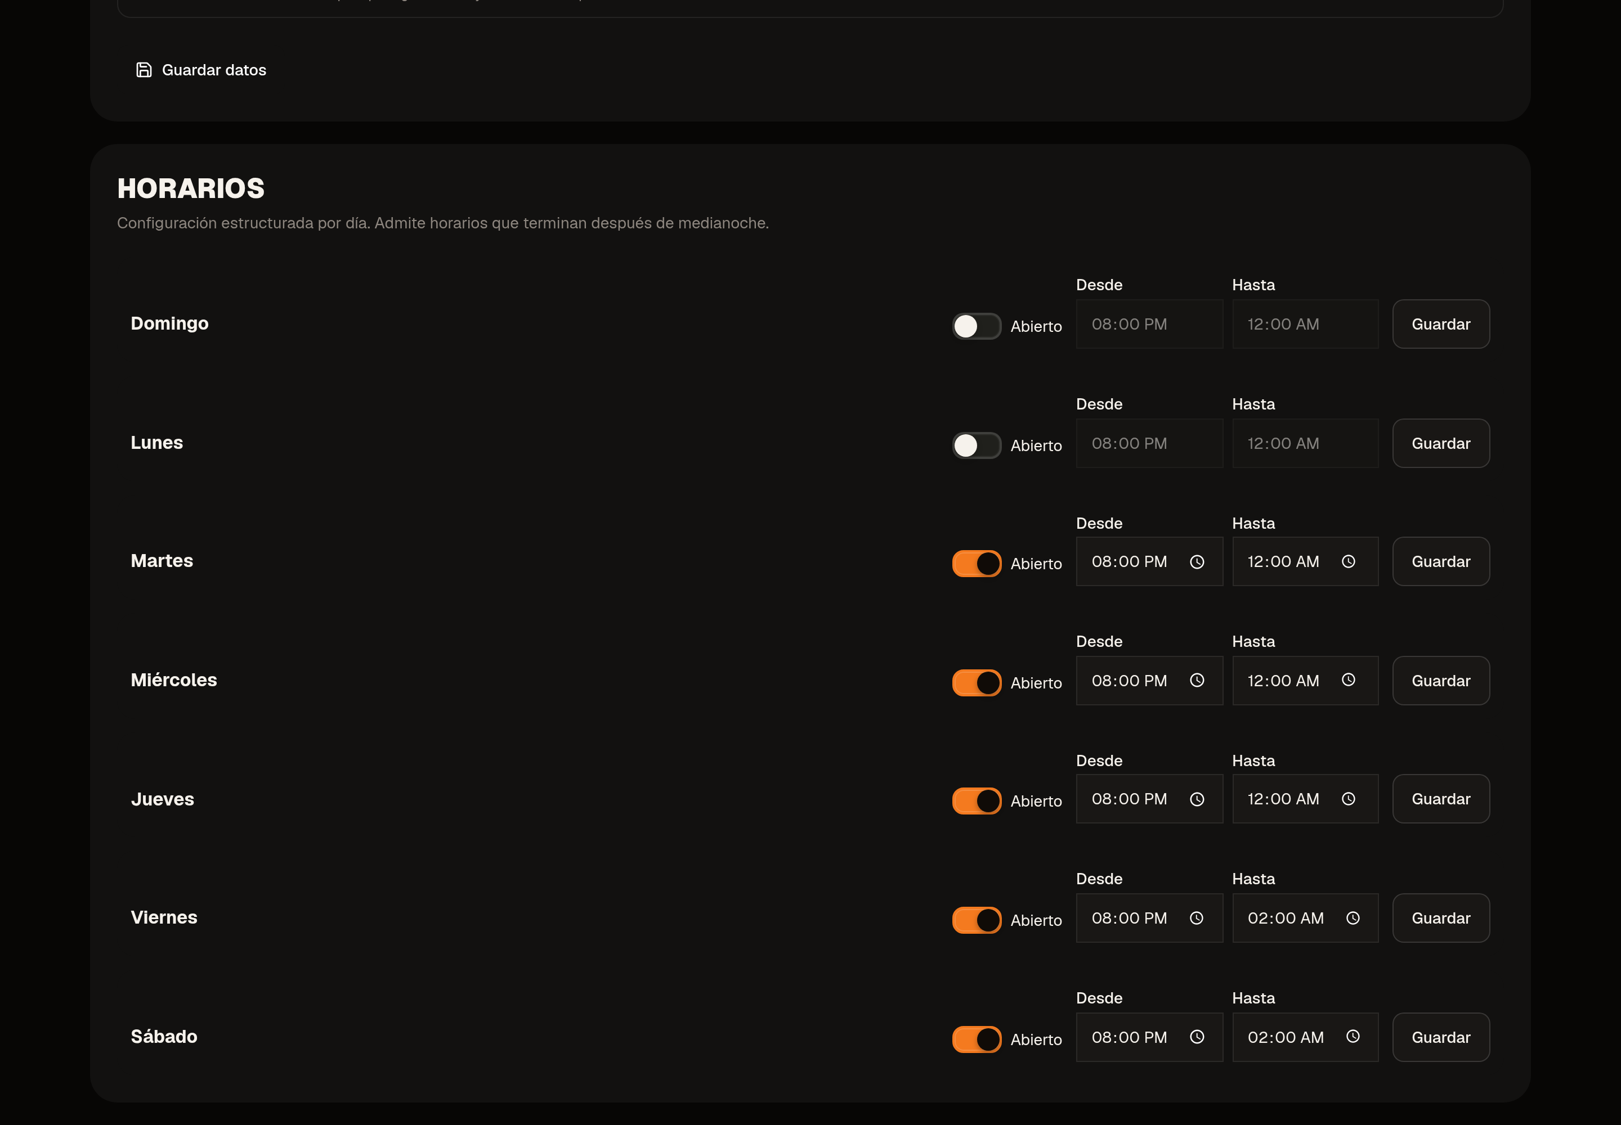
Task: Click the save icon beside Guardar datos
Action: [144, 70]
